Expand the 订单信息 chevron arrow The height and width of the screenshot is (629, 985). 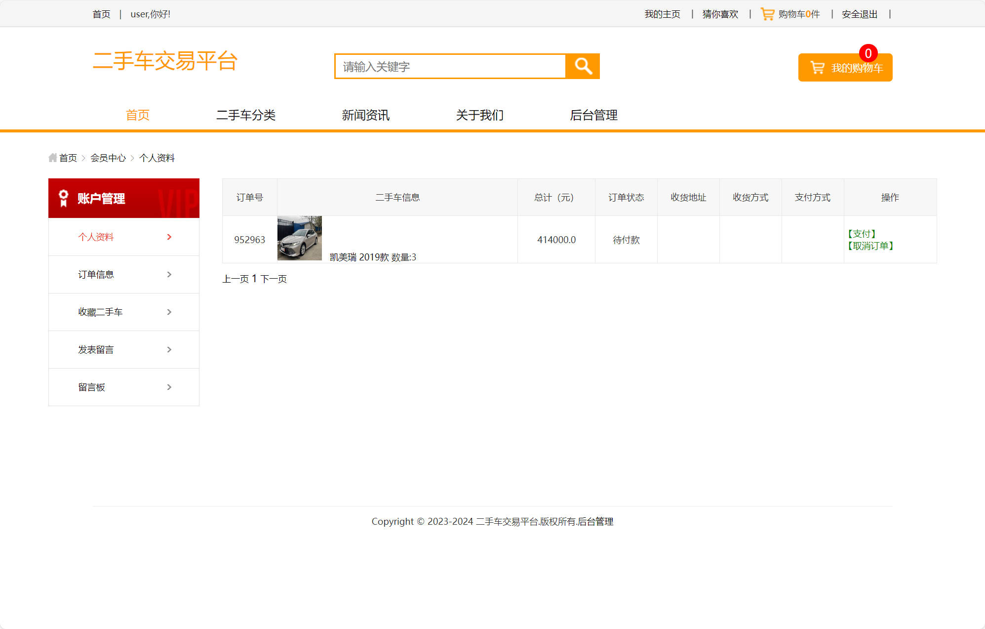click(x=169, y=275)
